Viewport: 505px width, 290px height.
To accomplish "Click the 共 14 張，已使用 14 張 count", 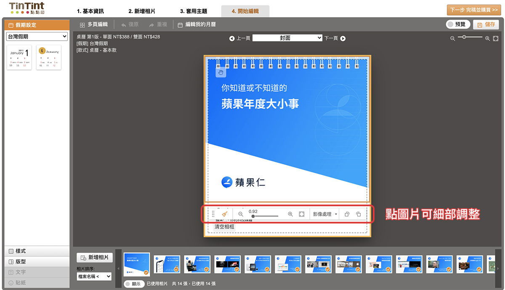I will coord(194,284).
